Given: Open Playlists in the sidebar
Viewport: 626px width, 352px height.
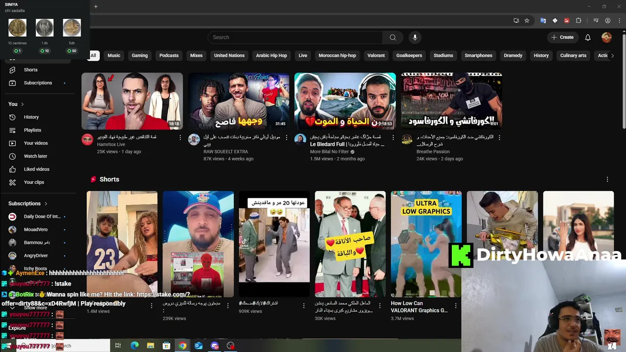Looking at the screenshot, I should coord(32,130).
